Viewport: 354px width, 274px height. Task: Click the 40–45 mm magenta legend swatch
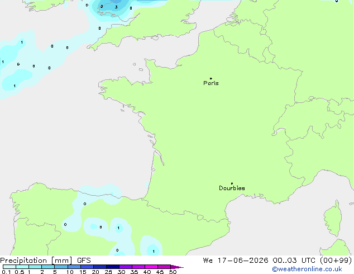[151, 267]
